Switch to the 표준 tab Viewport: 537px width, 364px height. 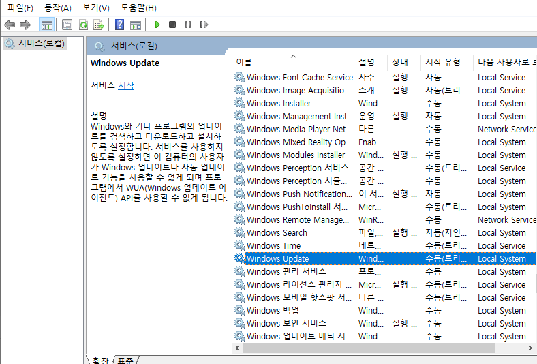[125, 360]
